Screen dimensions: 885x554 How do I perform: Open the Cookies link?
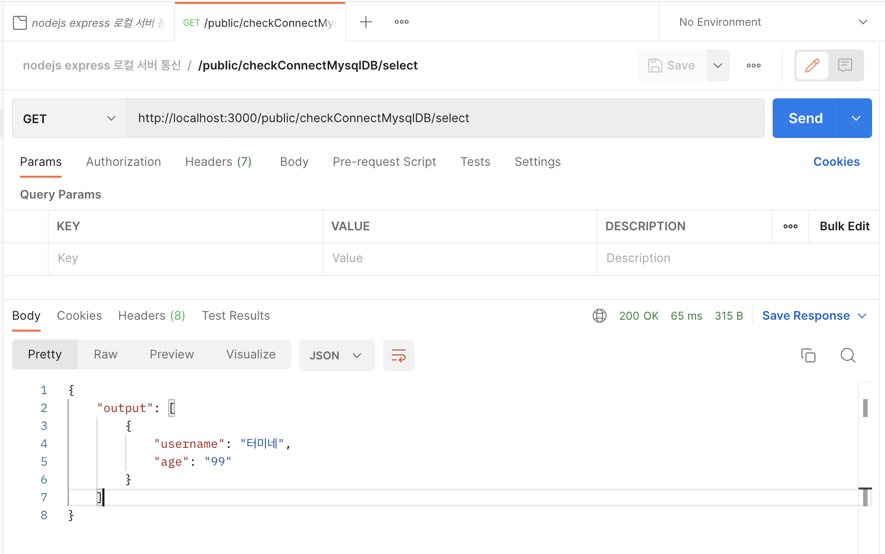tap(836, 162)
